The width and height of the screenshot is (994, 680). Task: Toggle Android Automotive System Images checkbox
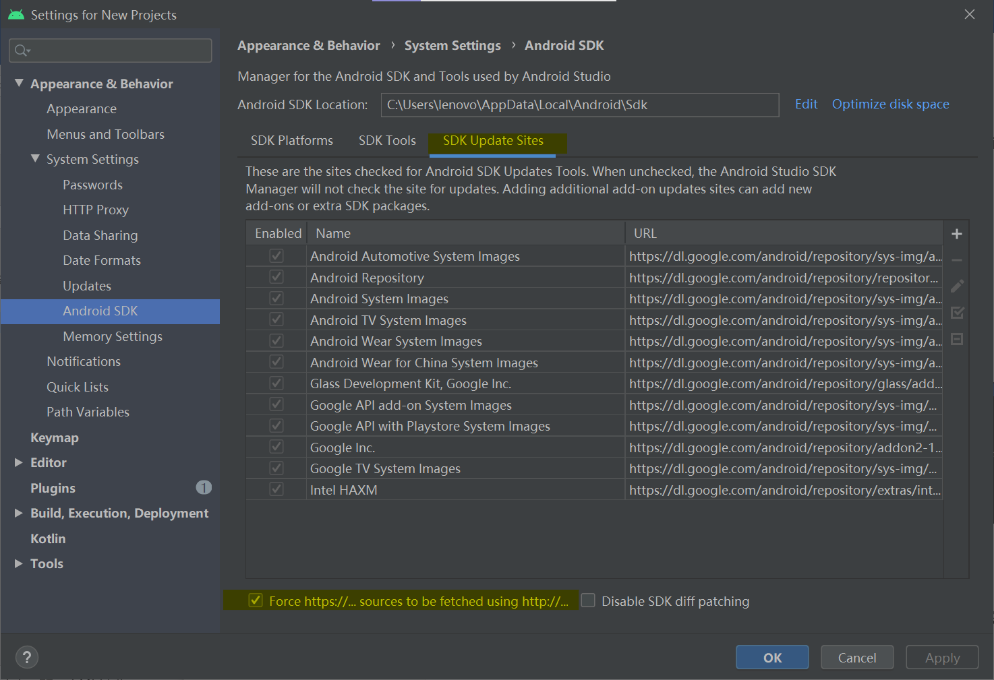pos(276,256)
